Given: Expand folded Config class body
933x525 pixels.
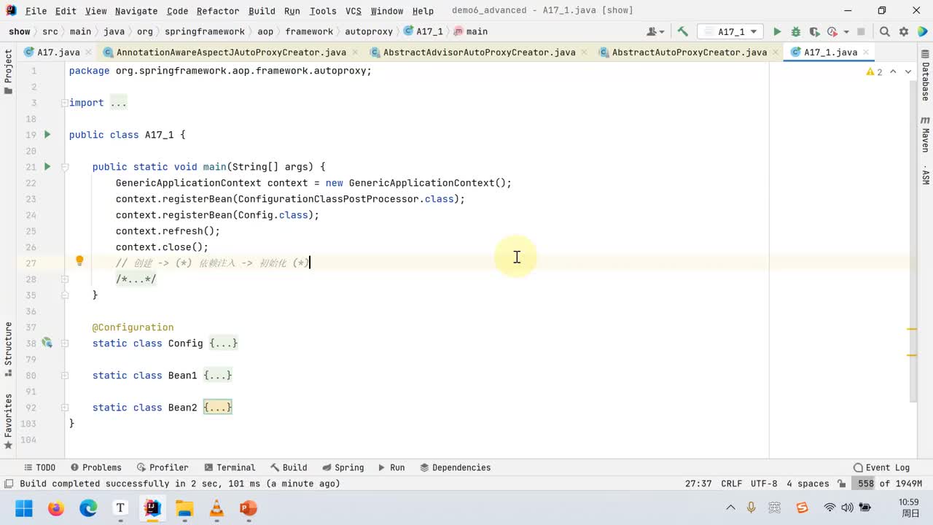Looking at the screenshot, I should coord(224,343).
